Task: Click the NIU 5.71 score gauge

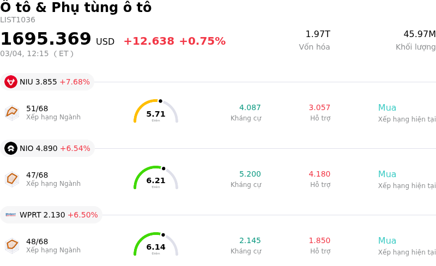Action: coord(156,112)
